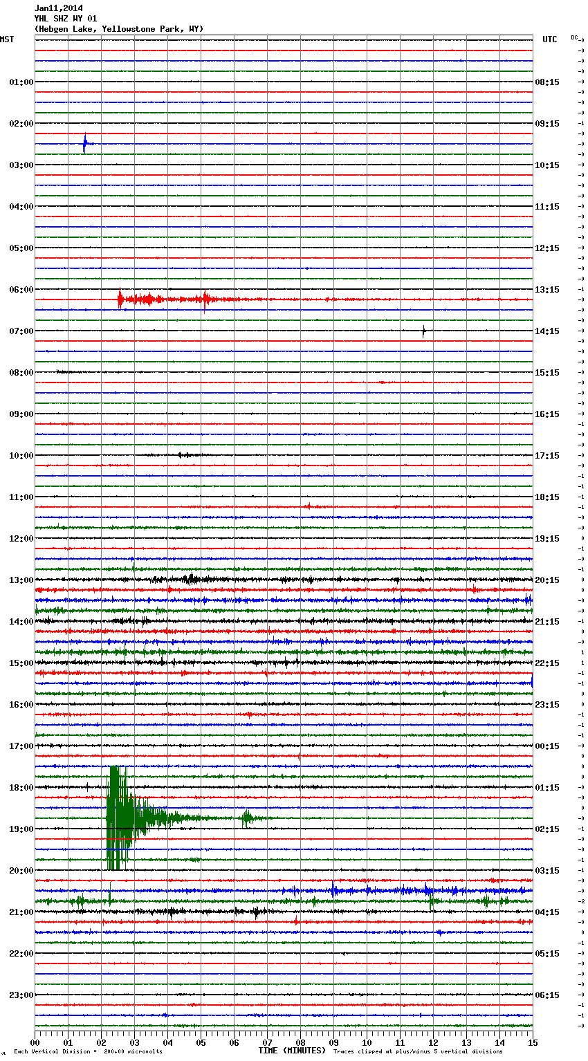Click the 09:15 UTC time label
Image resolution: width=588 pixels, height=1061 pixels.
click(547, 124)
